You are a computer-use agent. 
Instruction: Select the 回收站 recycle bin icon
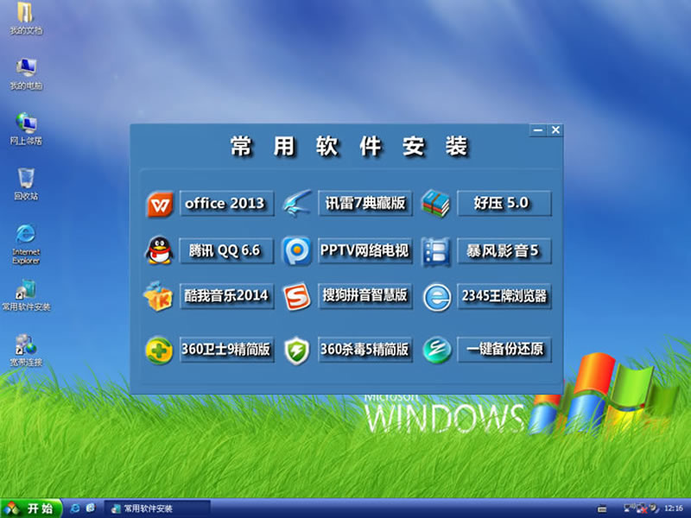click(26, 184)
